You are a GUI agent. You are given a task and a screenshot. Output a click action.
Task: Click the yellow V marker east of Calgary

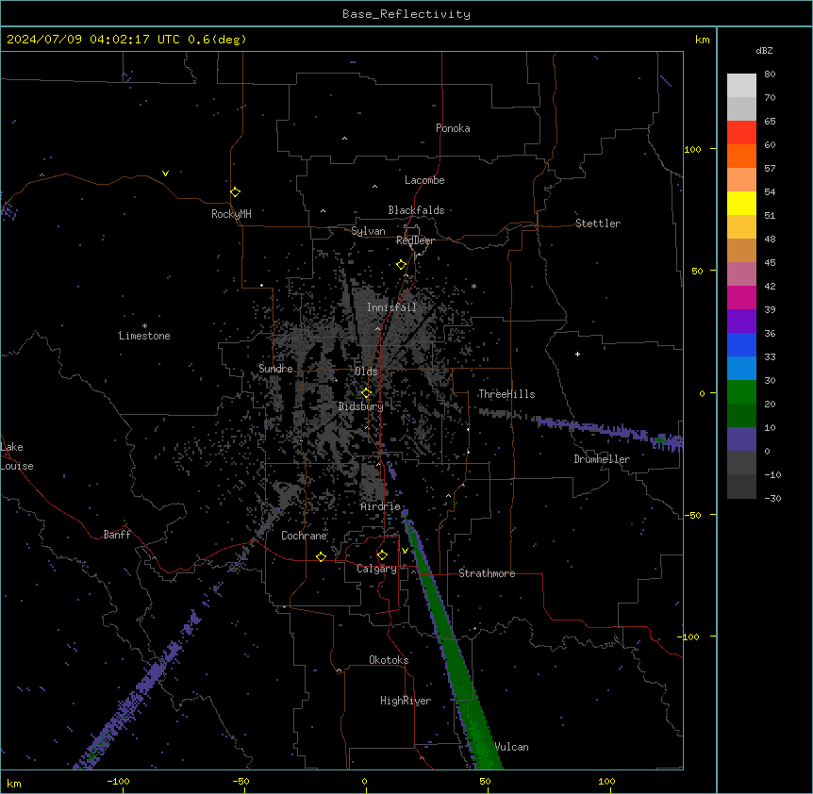coord(405,551)
